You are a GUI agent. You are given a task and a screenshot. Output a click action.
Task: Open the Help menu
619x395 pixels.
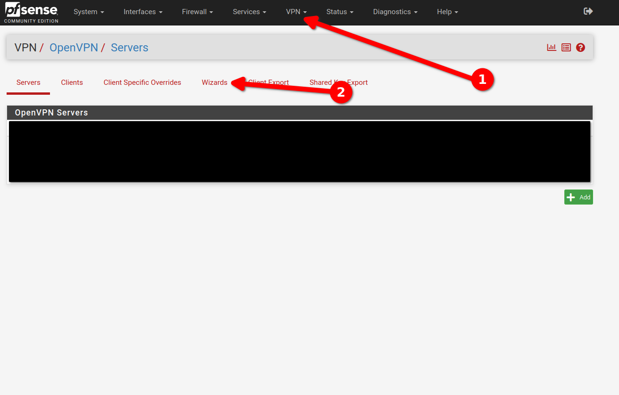(x=447, y=12)
